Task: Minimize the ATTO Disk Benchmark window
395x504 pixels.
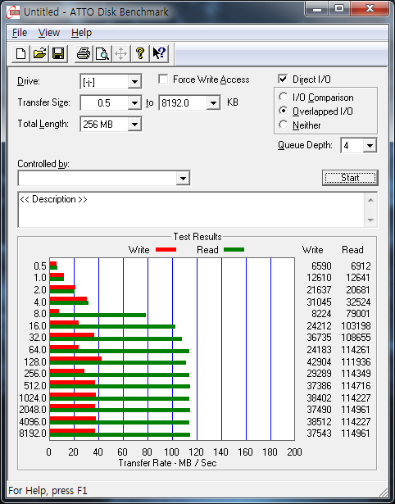Action: point(317,9)
